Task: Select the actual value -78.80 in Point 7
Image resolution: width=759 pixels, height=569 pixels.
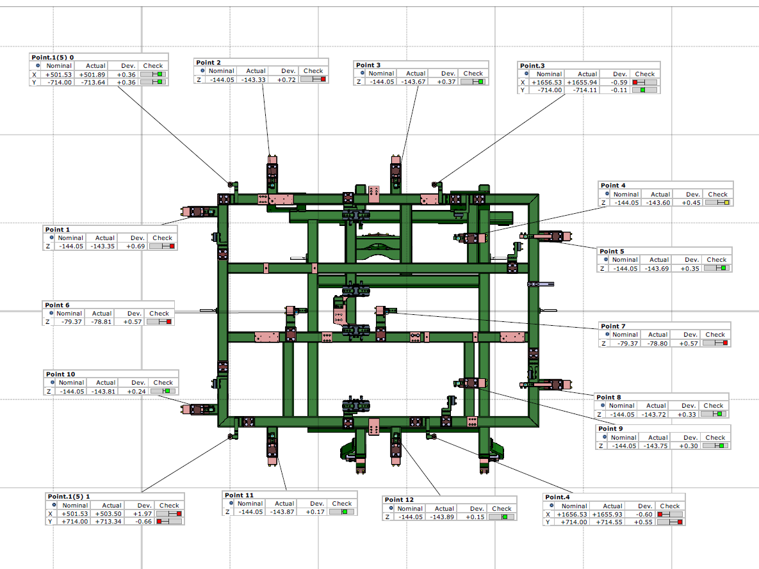Action: [657, 344]
